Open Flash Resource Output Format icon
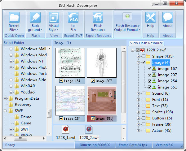The height and width of the screenshot is (151, 186). 127,17
